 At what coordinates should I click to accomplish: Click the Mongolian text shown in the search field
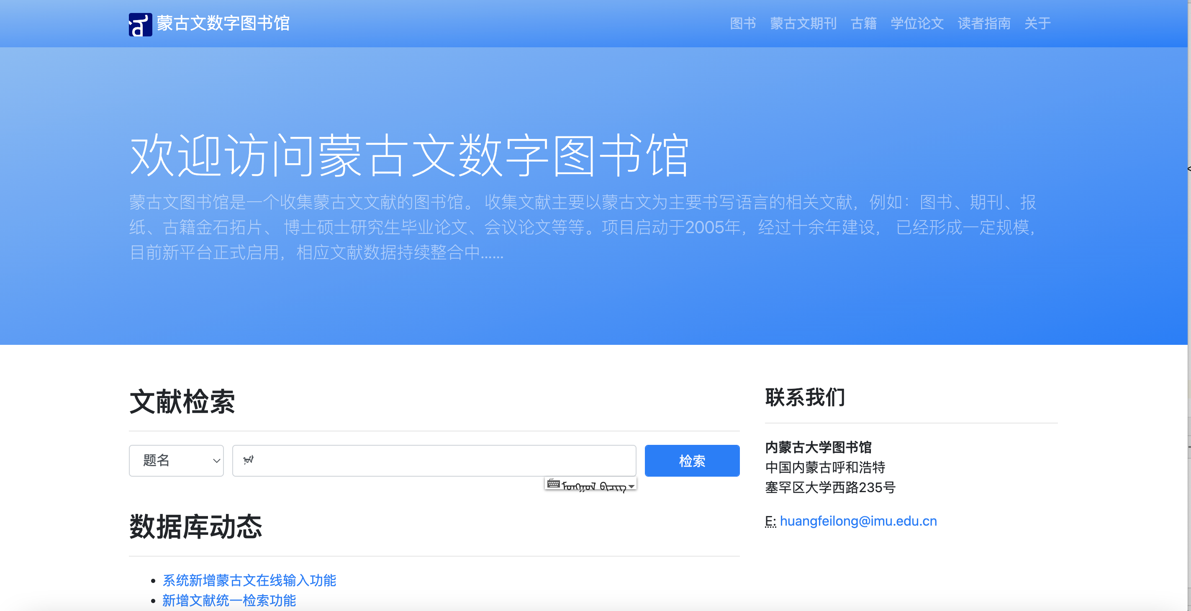click(248, 460)
